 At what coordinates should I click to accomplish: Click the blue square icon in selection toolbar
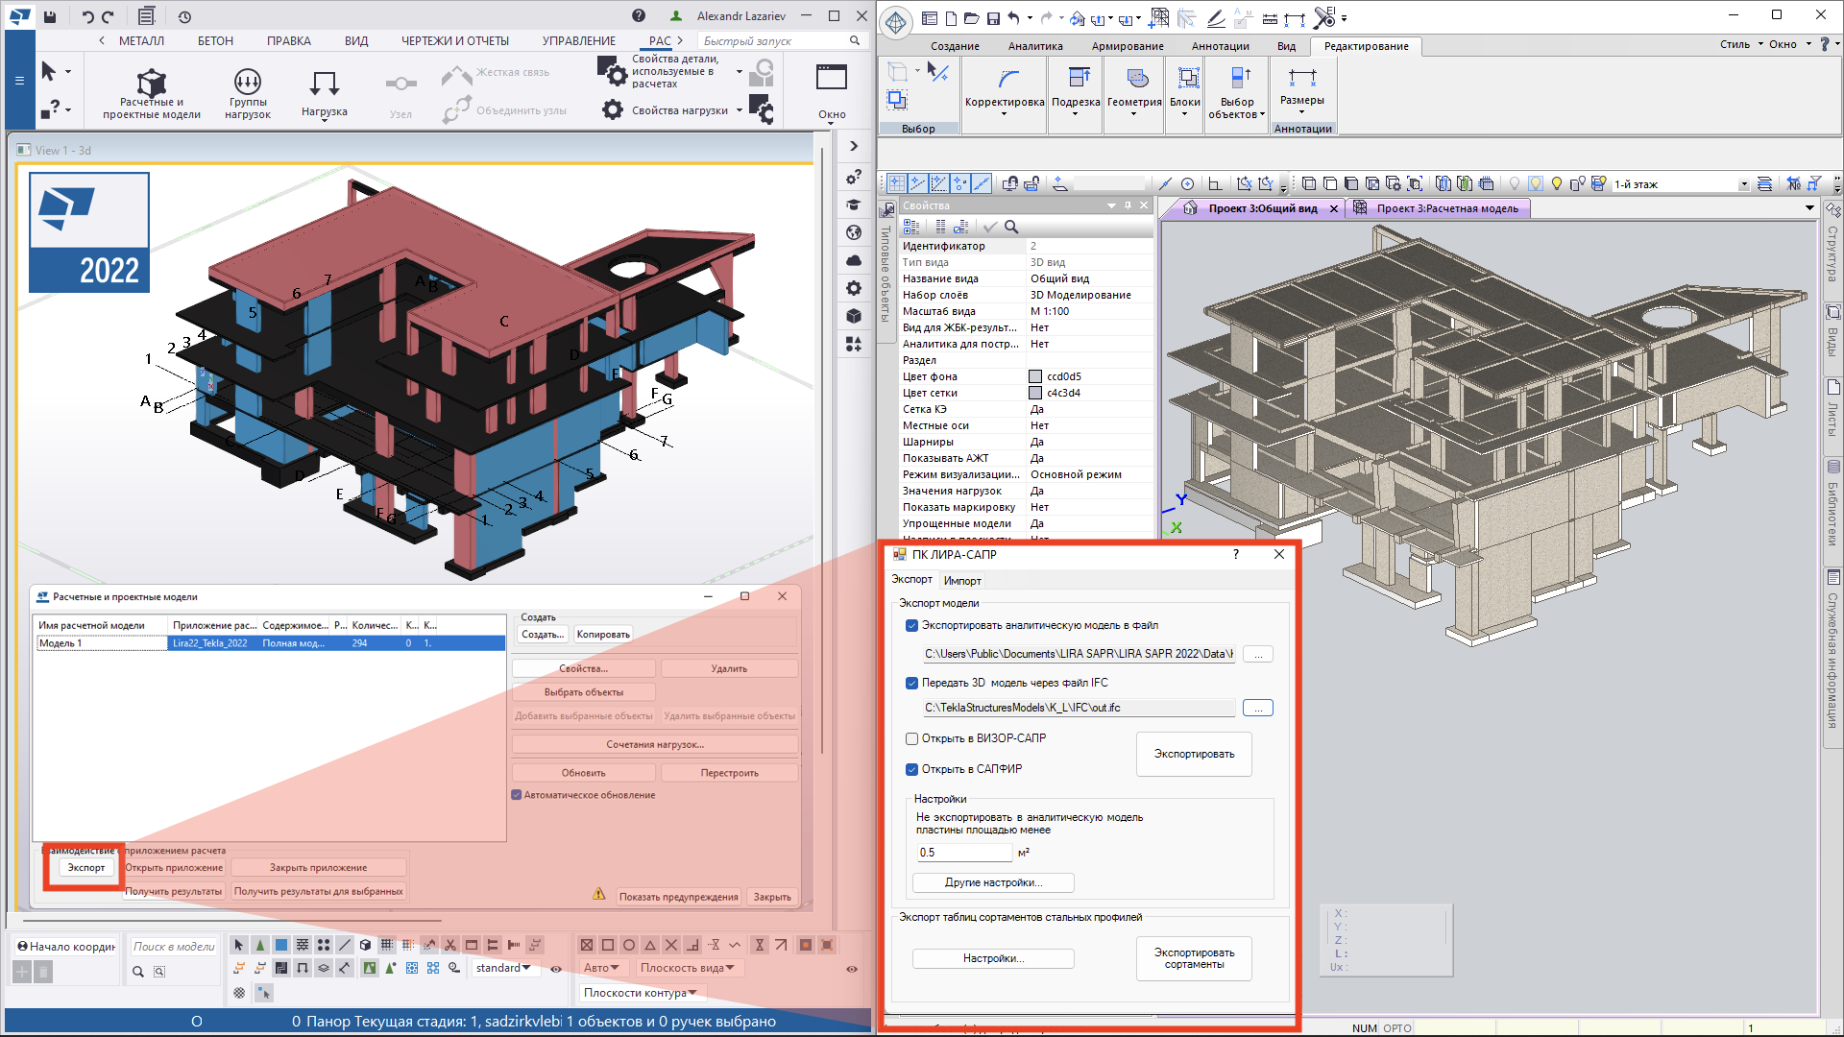(x=281, y=945)
